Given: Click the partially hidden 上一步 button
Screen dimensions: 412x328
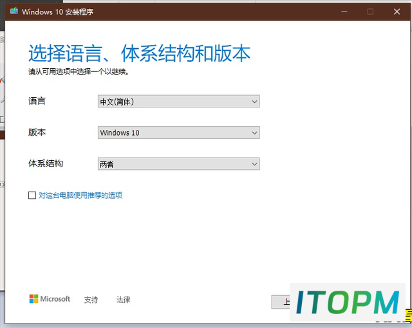Looking at the screenshot, I should 281,302.
